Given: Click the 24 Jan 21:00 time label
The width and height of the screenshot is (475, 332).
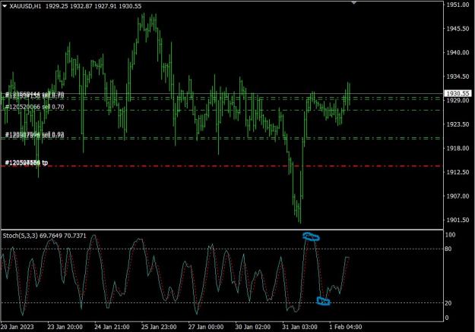Looking at the screenshot, I should (112, 327).
